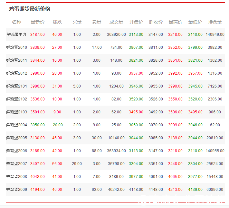Viewport: 229px width, 208px height.
Task: Click the 56.00 change value
Action: tap(57, 164)
